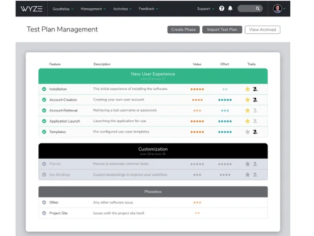This screenshot has width=314, height=236.
Task: Open the Management dropdown menu
Action: tap(93, 9)
